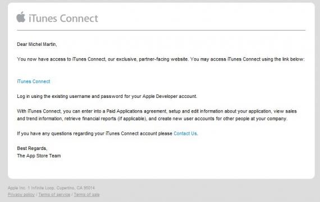This screenshot has height=202, width=320.
Task: Click the Apple logo in header
Action: [x=21, y=17]
